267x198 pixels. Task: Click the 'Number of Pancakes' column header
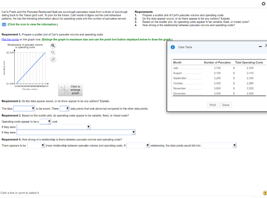coord(217,62)
